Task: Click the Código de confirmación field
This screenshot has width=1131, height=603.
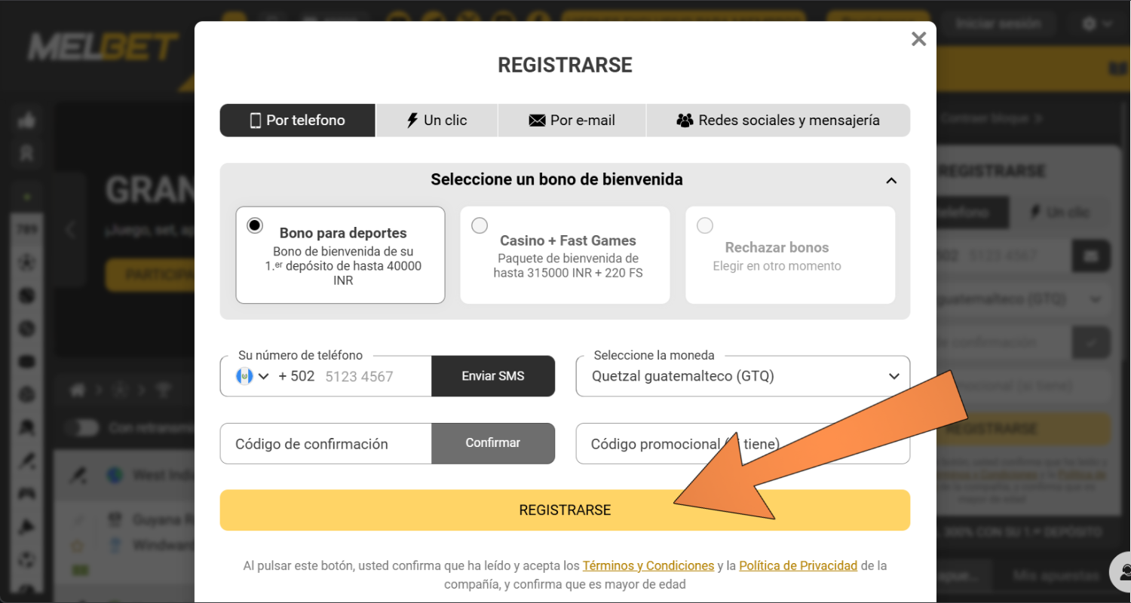Action: click(x=326, y=444)
